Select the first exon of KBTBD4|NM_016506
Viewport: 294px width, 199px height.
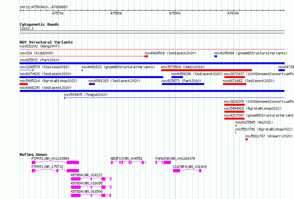76,195
